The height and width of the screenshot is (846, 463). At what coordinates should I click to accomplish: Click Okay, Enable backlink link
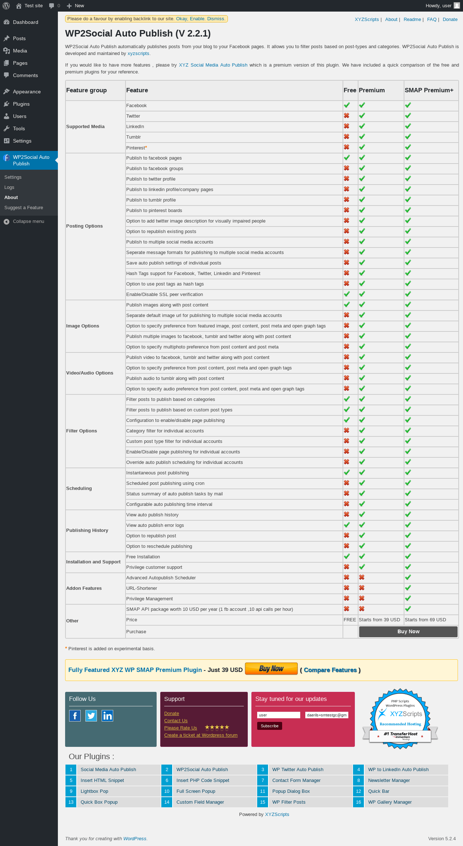[x=191, y=19]
